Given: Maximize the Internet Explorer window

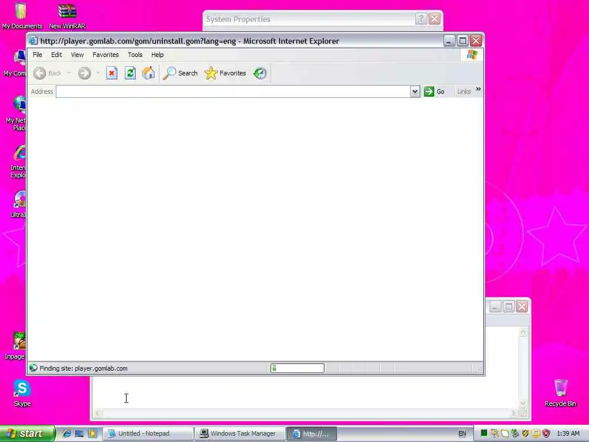Looking at the screenshot, I should pyautogui.click(x=463, y=41).
